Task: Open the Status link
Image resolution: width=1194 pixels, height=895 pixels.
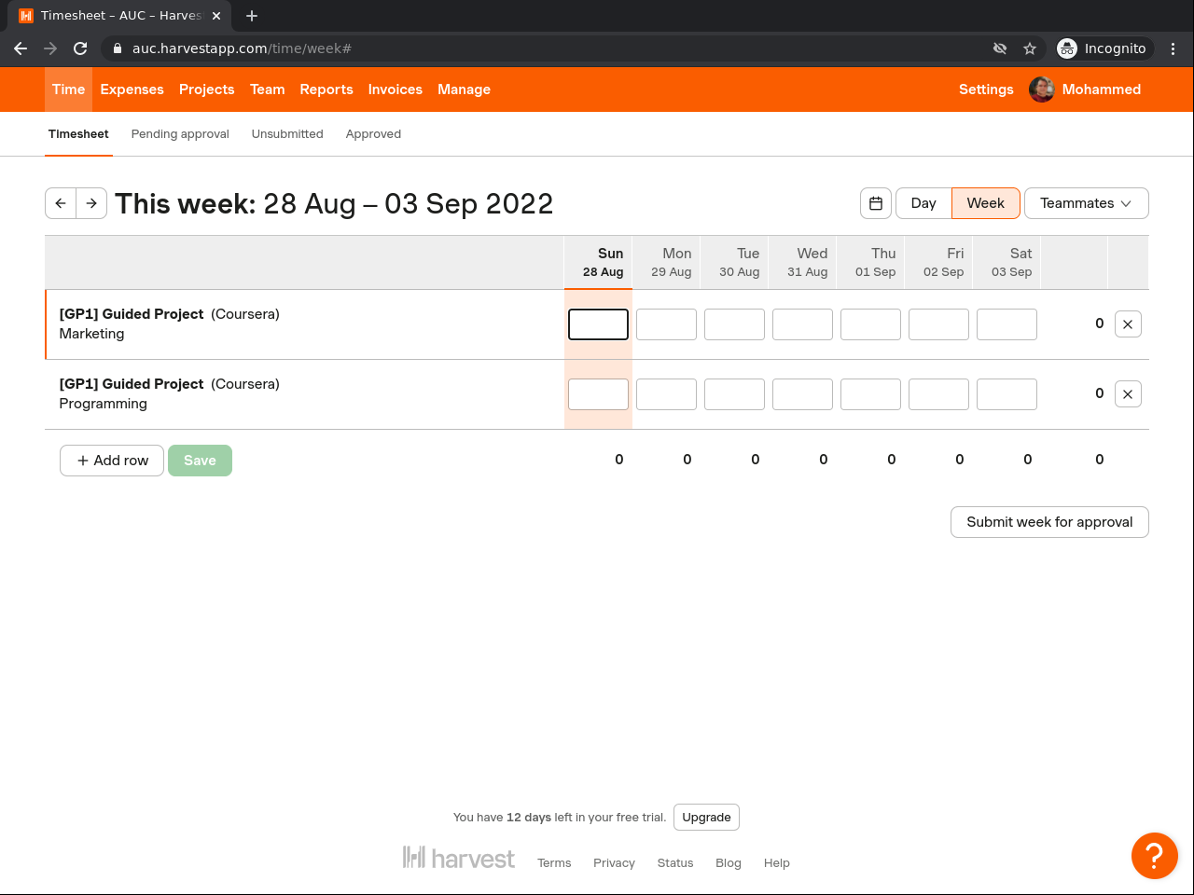Action: coord(675,863)
